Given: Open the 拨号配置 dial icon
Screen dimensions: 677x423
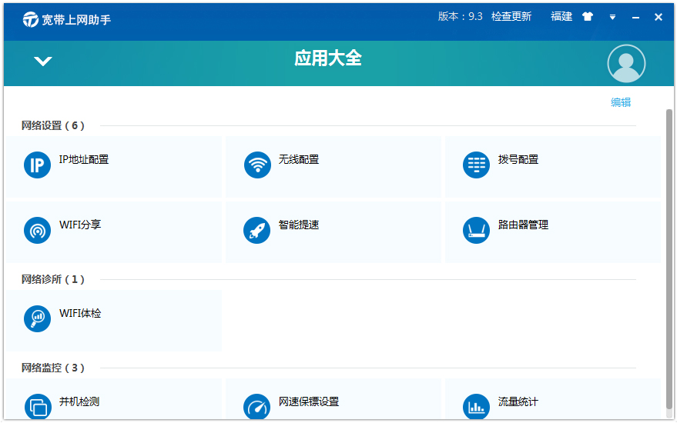Looking at the screenshot, I should click(477, 165).
